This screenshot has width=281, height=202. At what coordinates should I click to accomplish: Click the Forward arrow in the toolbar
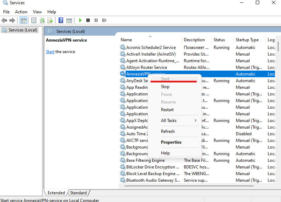click(12, 21)
